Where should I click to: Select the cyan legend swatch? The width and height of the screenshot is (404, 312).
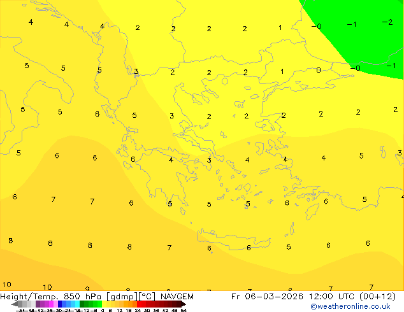point(77,304)
